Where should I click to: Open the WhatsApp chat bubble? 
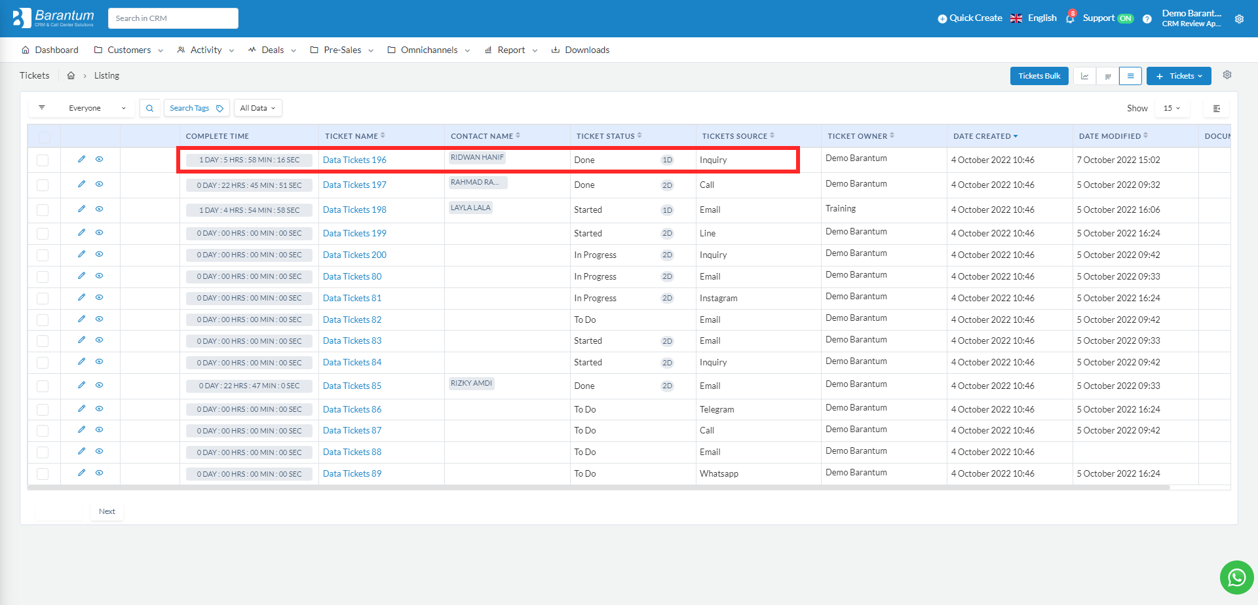point(1236,577)
